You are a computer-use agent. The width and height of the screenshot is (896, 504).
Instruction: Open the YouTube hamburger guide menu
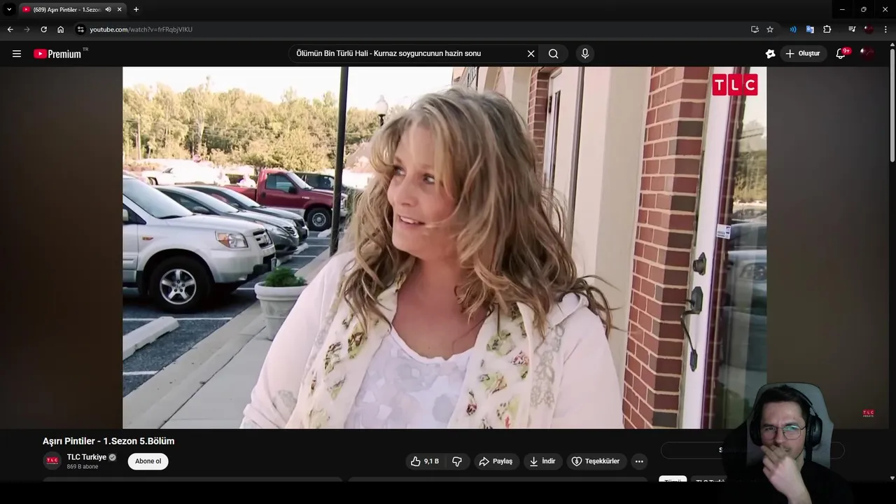17,54
